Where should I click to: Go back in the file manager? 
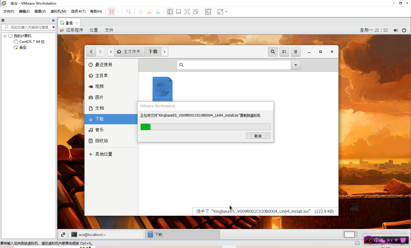91,52
